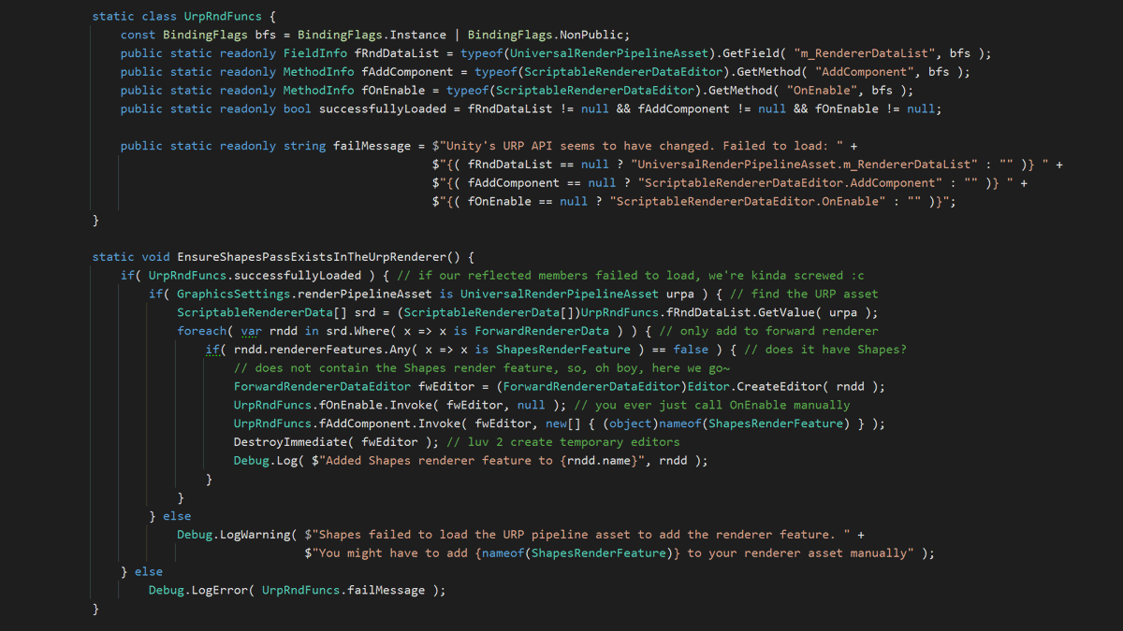Click the failMessage variable in its string declaration
This screenshot has width=1123, height=631.
372,146
